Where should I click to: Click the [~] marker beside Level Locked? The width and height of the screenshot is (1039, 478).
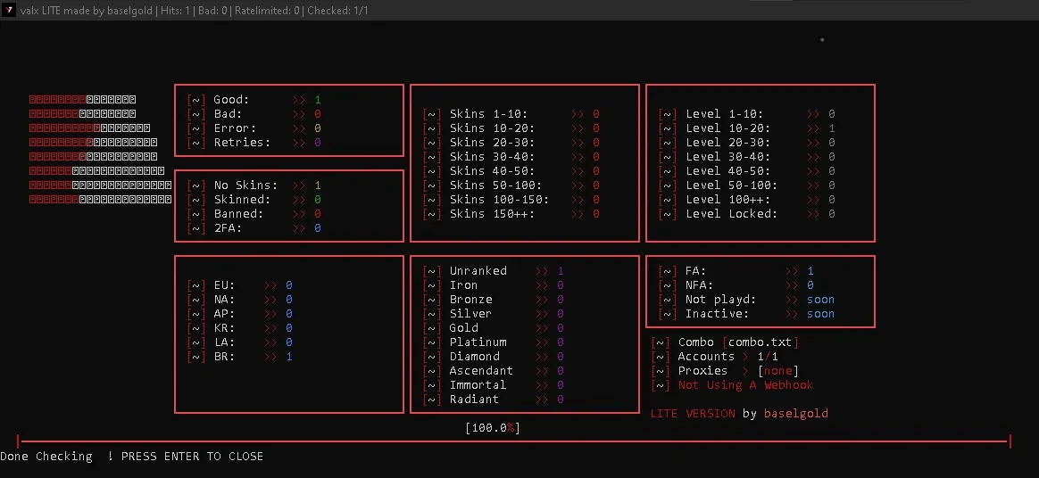coord(668,214)
